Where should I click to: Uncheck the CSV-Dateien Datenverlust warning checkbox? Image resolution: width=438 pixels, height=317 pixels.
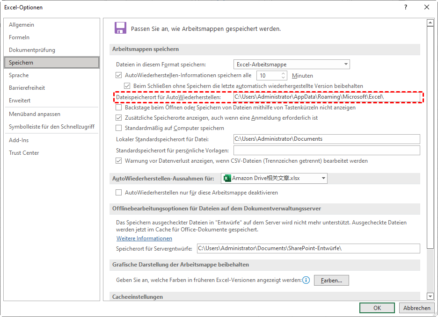119,161
